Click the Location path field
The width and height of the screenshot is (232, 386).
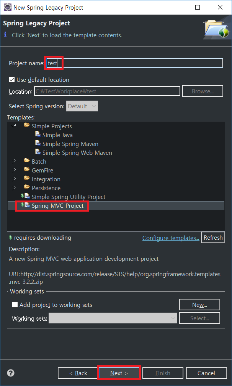(x=107, y=91)
